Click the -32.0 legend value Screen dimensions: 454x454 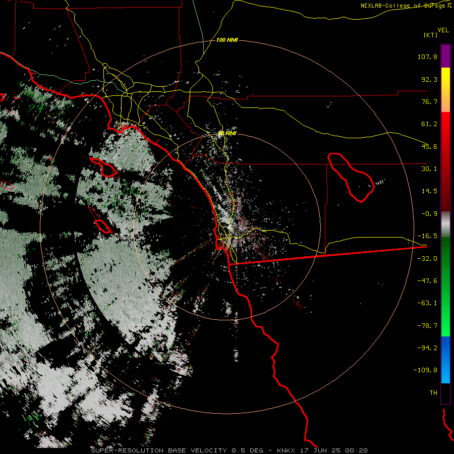tap(427, 259)
